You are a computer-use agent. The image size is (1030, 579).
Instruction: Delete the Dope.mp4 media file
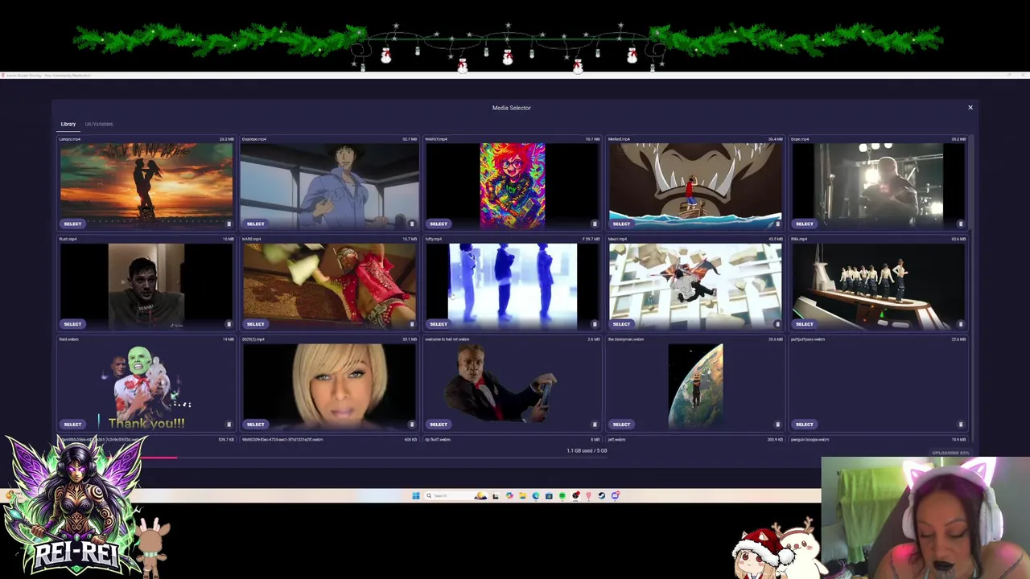tap(960, 224)
